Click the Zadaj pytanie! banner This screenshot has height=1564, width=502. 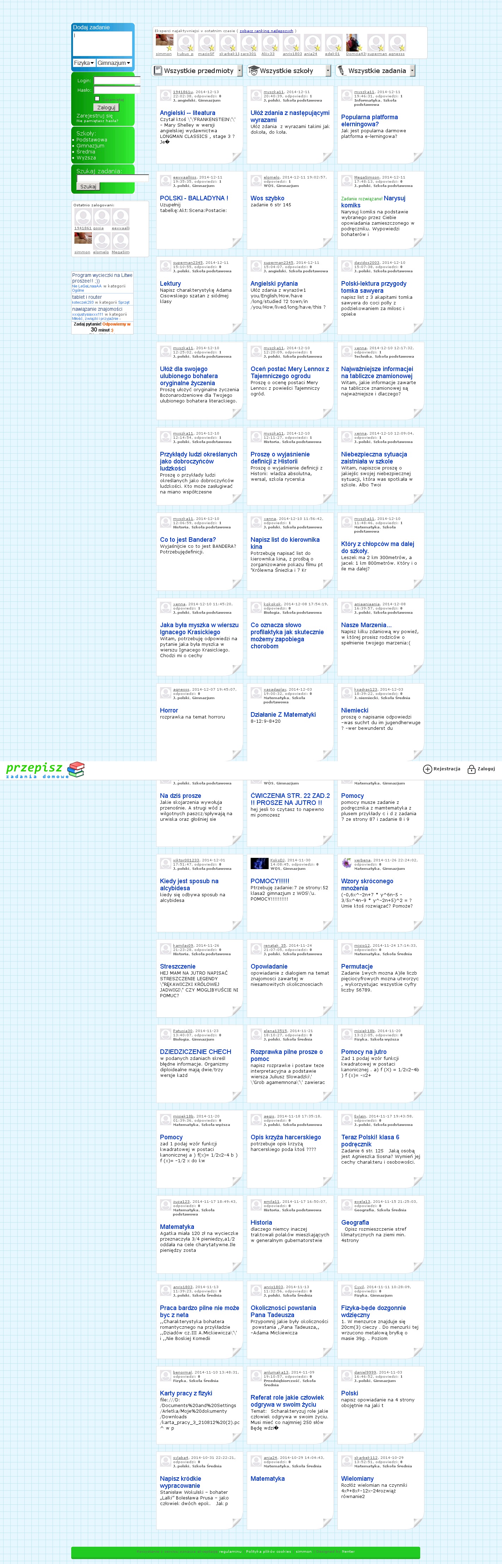(102, 327)
